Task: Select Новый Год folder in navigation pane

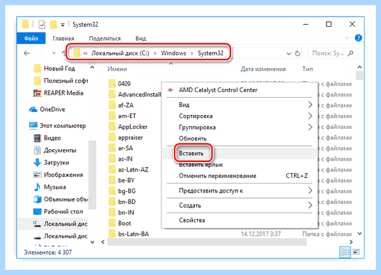Action: click(x=55, y=69)
